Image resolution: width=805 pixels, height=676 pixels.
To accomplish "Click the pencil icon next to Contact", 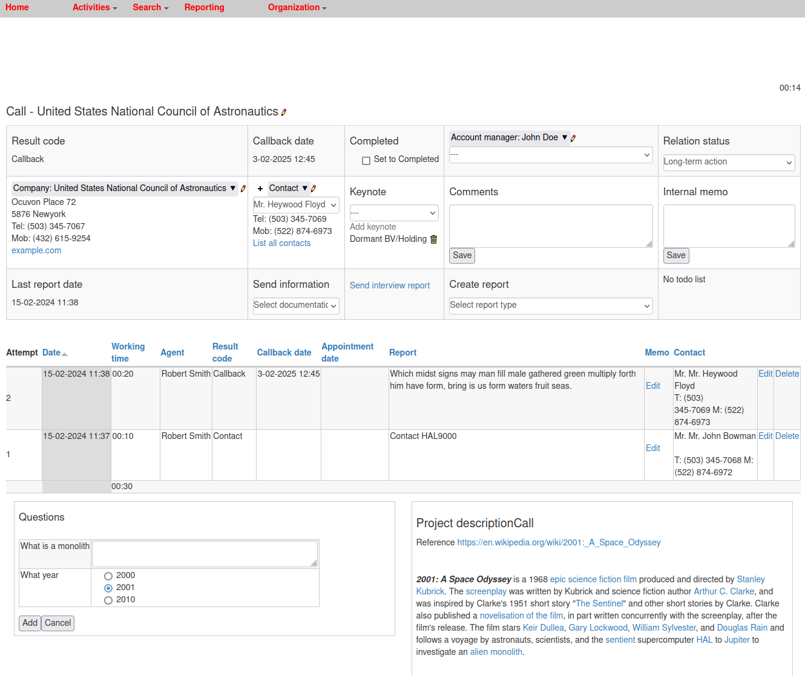I will point(314,189).
